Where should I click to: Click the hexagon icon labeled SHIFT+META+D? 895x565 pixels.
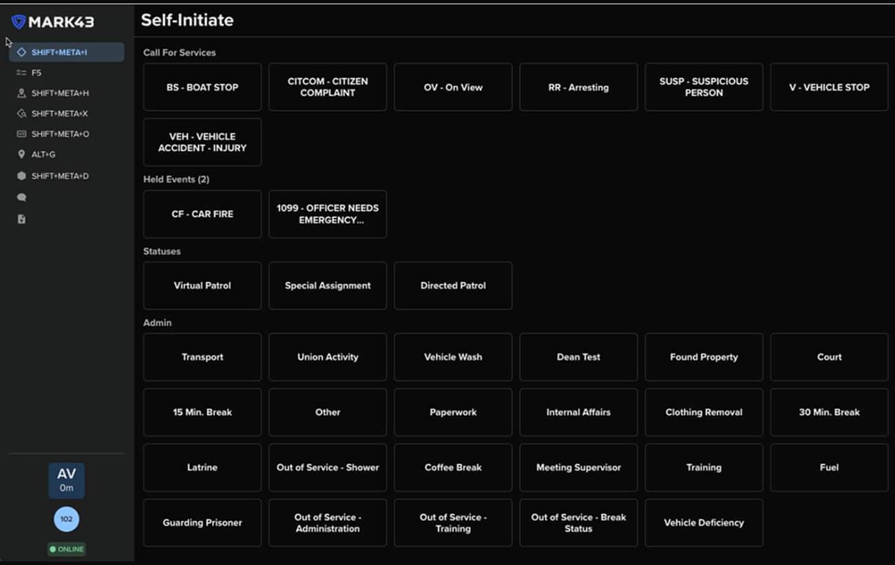coord(21,176)
